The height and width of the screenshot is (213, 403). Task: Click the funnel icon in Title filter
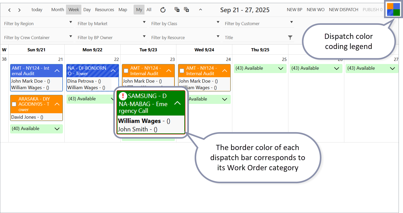pos(290,38)
